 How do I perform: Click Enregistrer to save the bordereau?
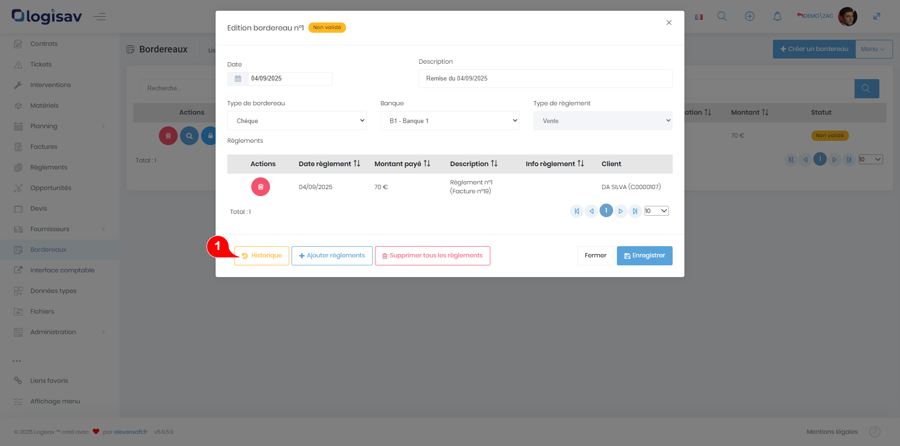pyautogui.click(x=644, y=256)
